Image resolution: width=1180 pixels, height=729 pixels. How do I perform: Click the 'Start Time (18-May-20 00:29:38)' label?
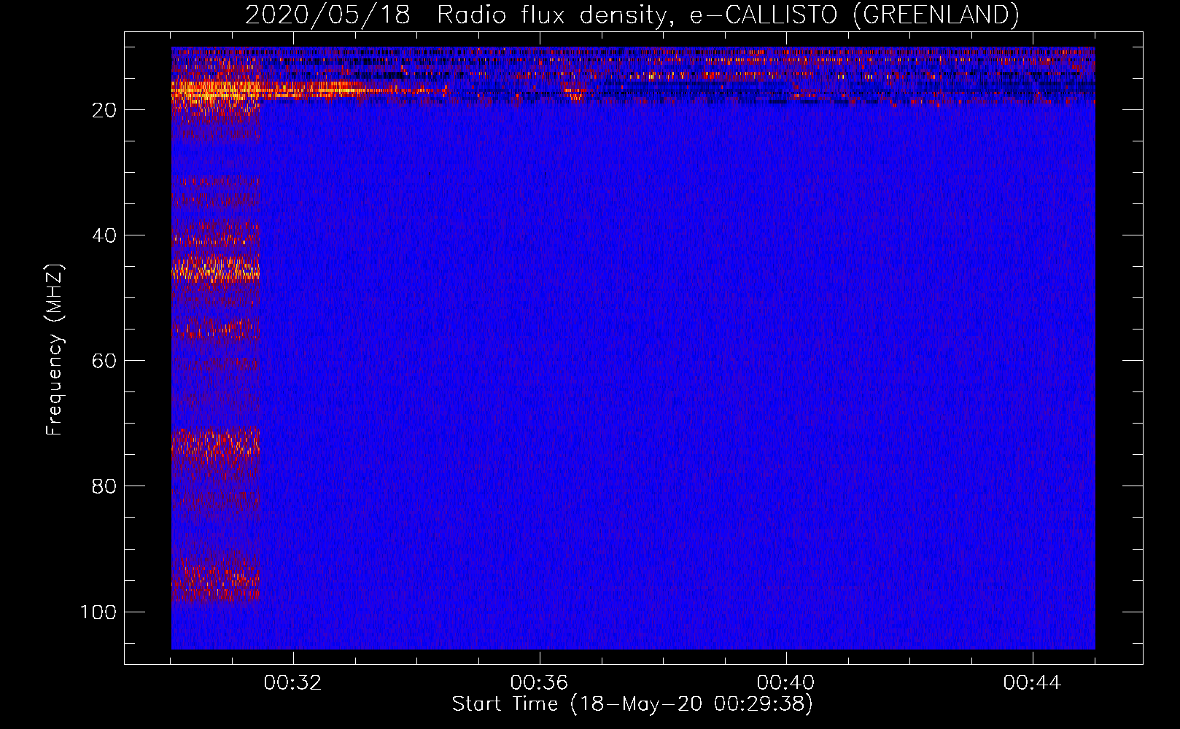pos(632,704)
